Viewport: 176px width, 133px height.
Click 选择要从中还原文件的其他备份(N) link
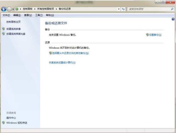click(x=70, y=53)
